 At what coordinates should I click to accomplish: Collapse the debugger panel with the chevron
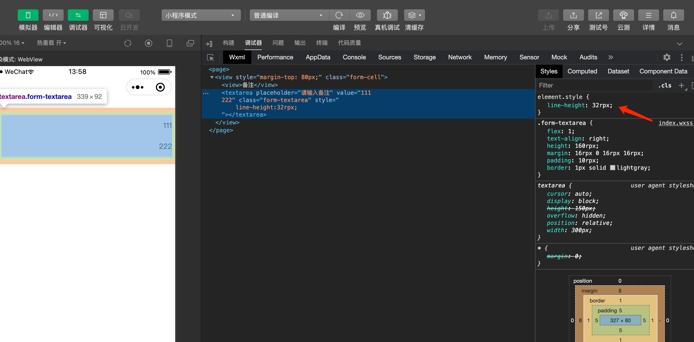tap(679, 43)
